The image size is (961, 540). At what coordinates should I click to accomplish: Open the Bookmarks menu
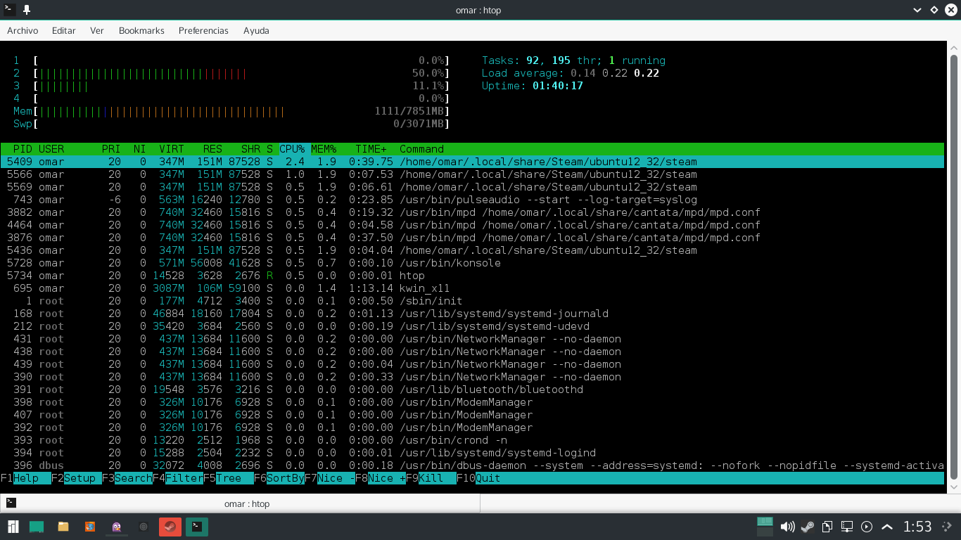click(x=141, y=31)
